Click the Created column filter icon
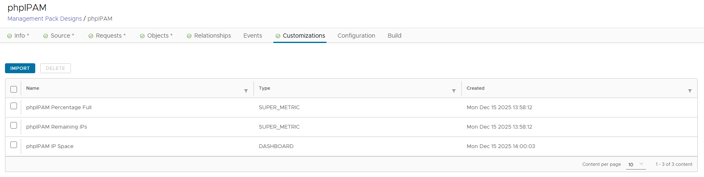Screen dimensions: 704x177 coord(690,91)
